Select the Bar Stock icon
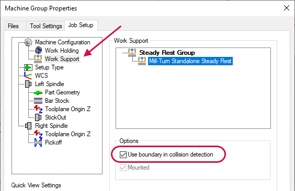 click(x=38, y=101)
